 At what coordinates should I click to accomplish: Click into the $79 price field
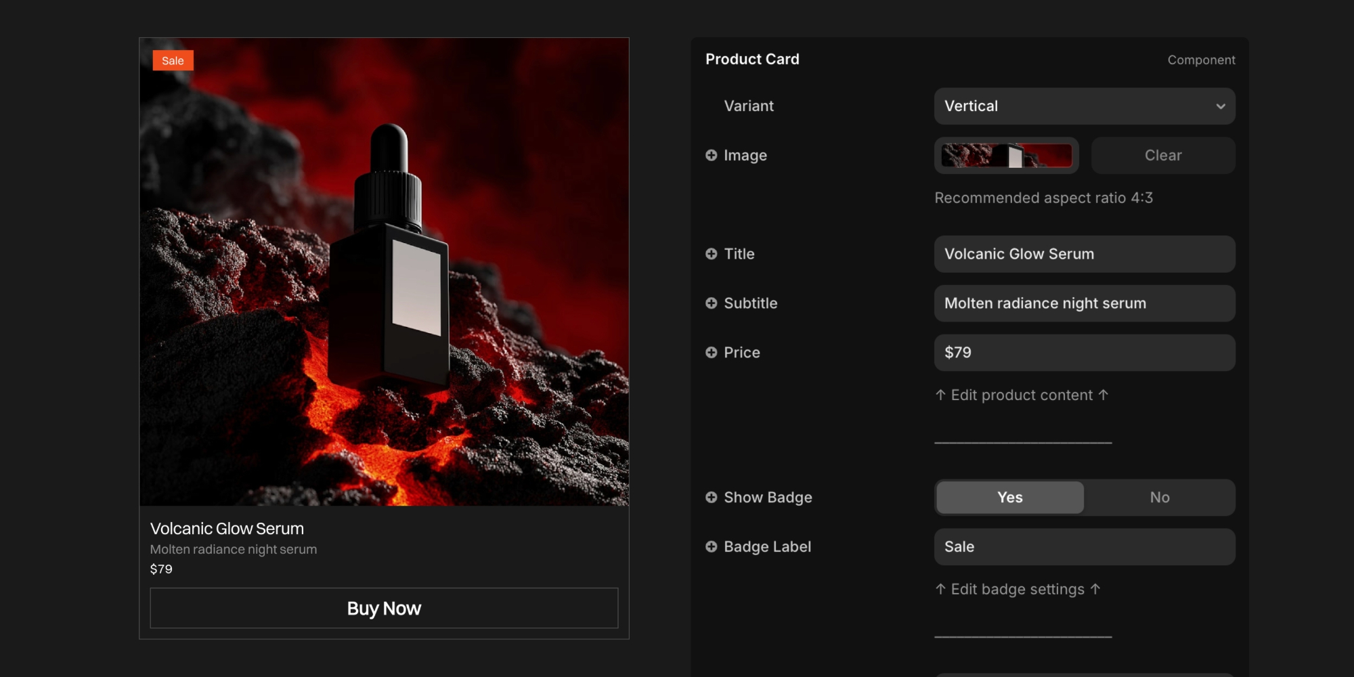[1083, 353]
